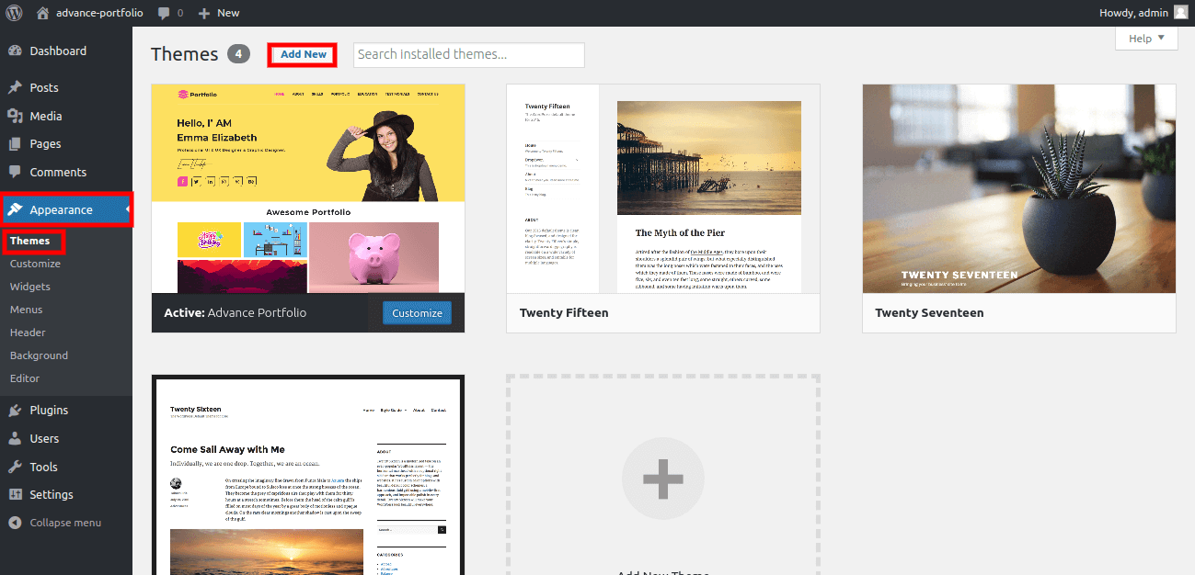Visit the advance-portfolio site home icon
This screenshot has width=1195, height=575.
click(42, 13)
